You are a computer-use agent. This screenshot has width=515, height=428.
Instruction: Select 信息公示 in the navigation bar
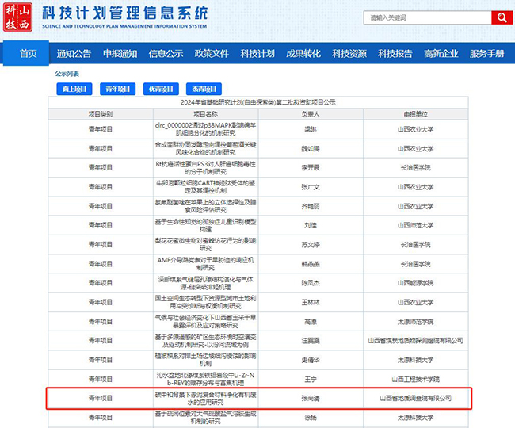coord(166,53)
